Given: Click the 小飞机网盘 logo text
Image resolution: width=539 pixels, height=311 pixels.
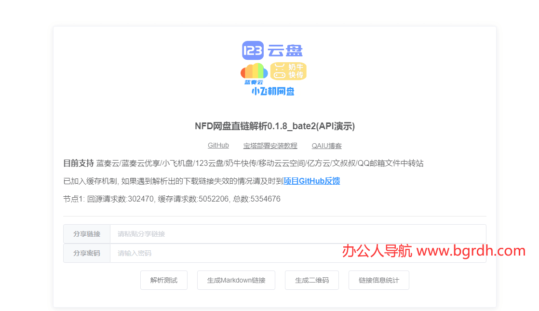Looking at the screenshot, I should click(273, 92).
